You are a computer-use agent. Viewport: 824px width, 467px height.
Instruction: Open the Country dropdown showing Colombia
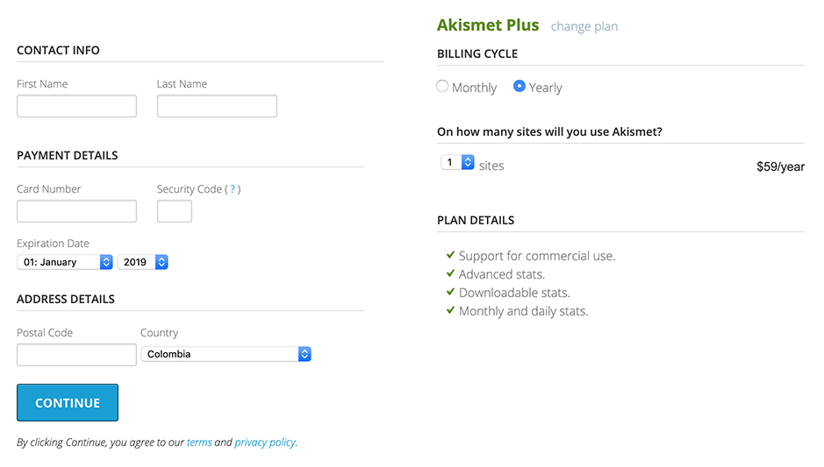click(x=226, y=354)
